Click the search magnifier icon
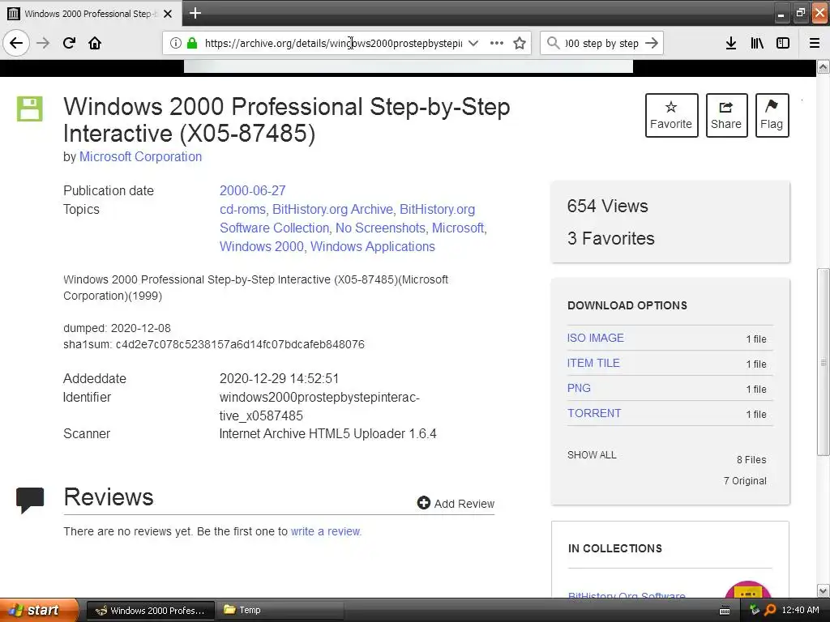Image resolution: width=830 pixels, height=622 pixels. click(x=553, y=43)
